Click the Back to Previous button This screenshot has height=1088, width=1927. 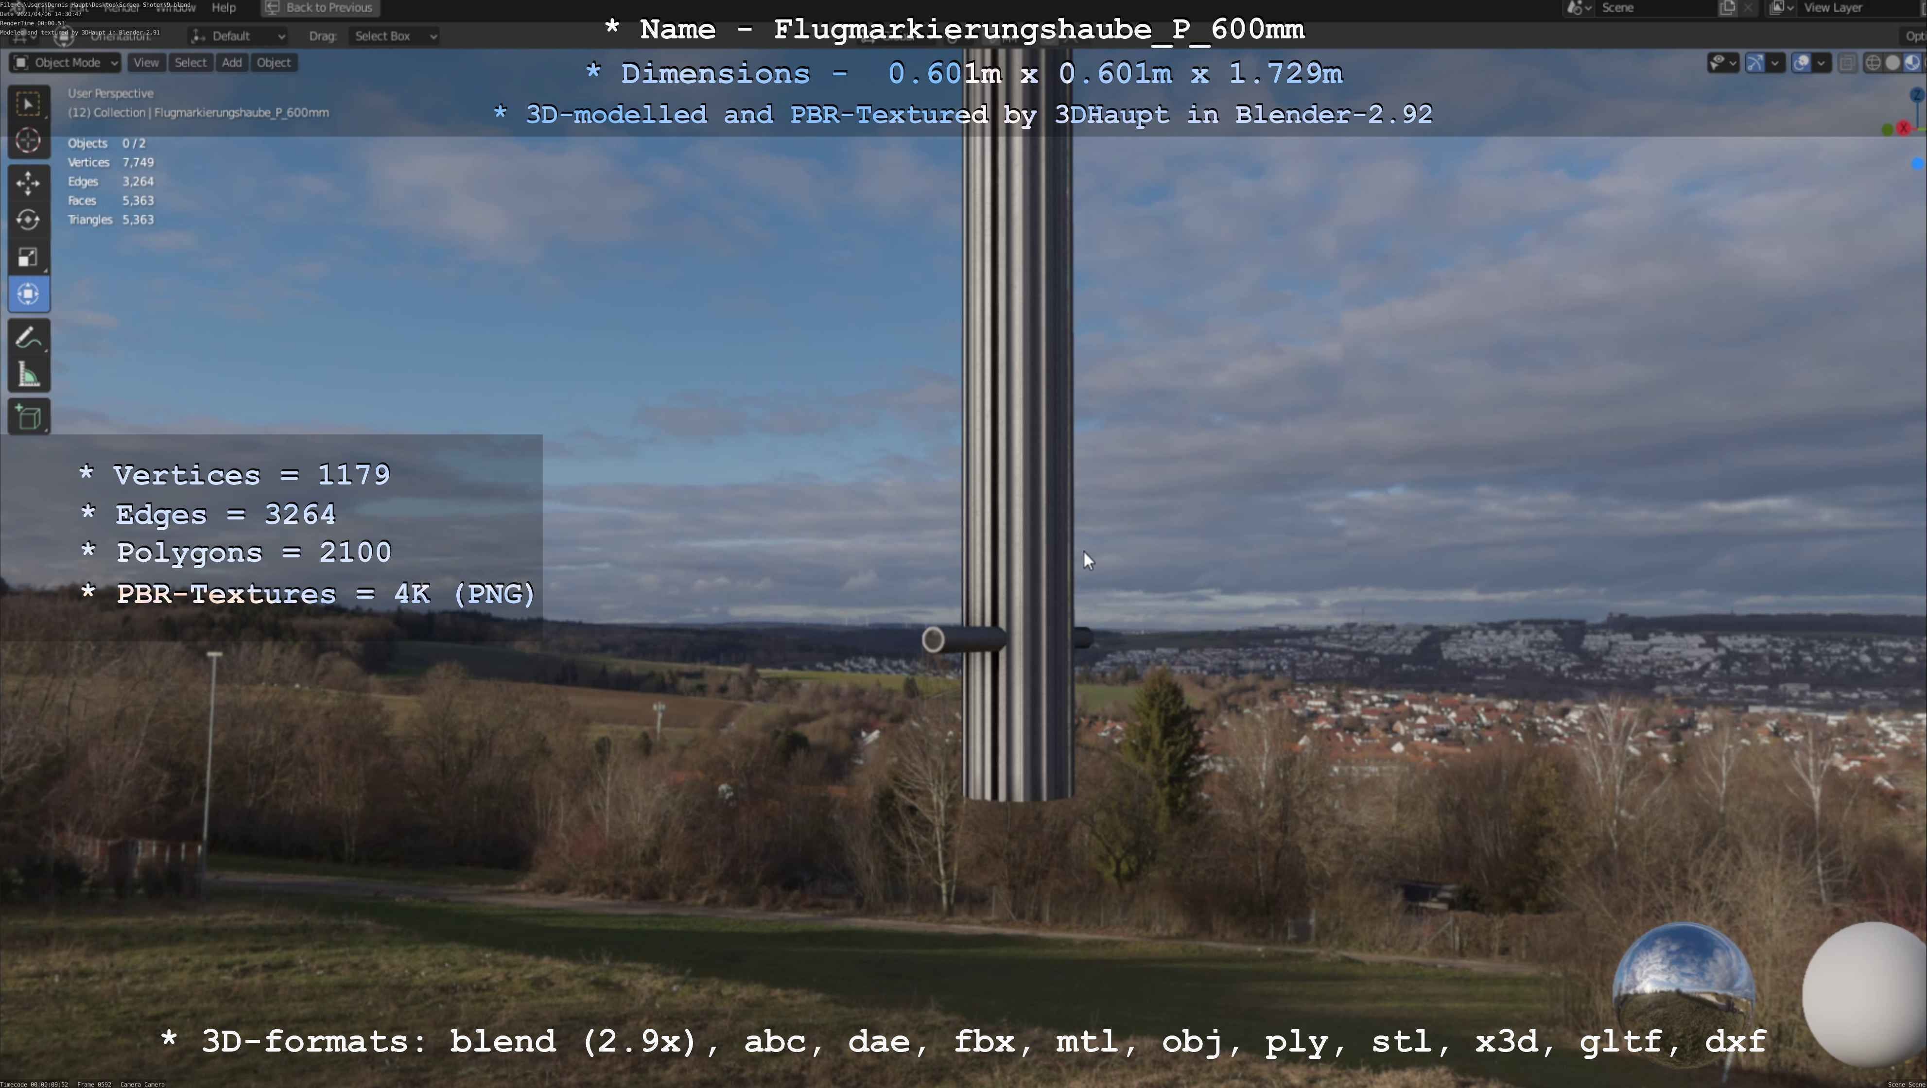319,7
